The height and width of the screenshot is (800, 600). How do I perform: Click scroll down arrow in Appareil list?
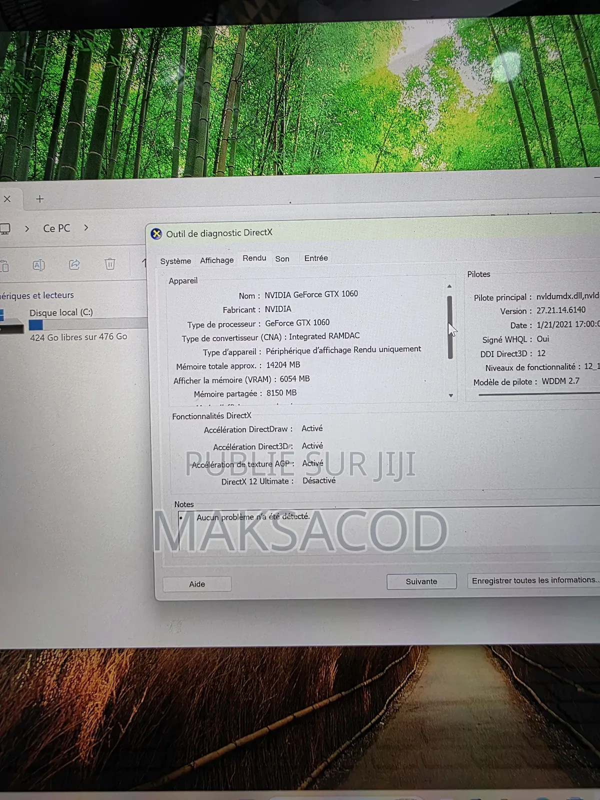click(x=450, y=395)
